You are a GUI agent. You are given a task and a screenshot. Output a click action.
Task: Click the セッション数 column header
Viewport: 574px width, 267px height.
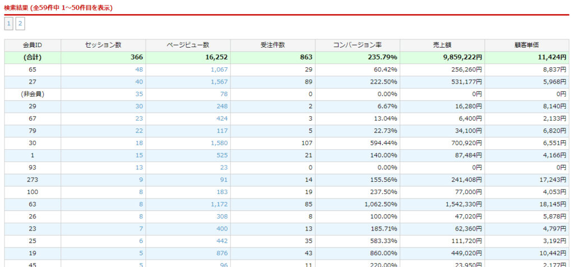103,45
